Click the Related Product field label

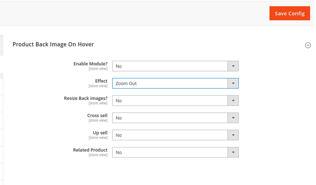(x=90, y=150)
